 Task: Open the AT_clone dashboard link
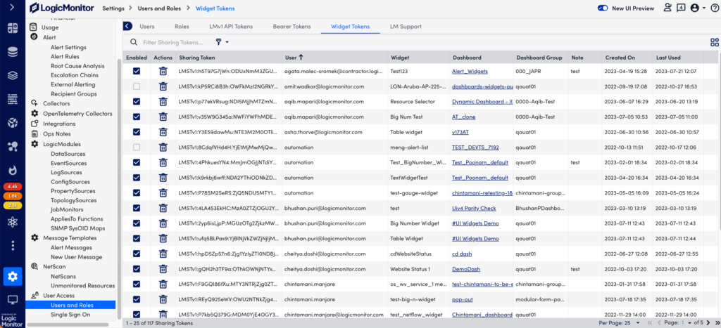464,117
